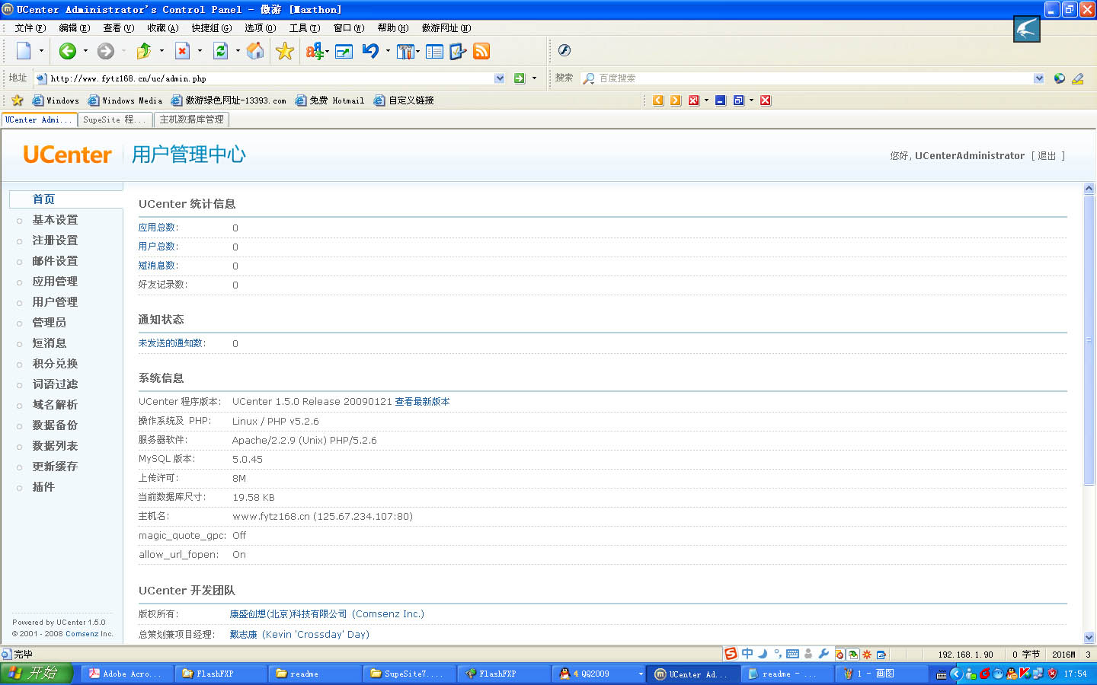Click the taskbar clock showing 17:54
1097x685 pixels.
(x=1076, y=674)
